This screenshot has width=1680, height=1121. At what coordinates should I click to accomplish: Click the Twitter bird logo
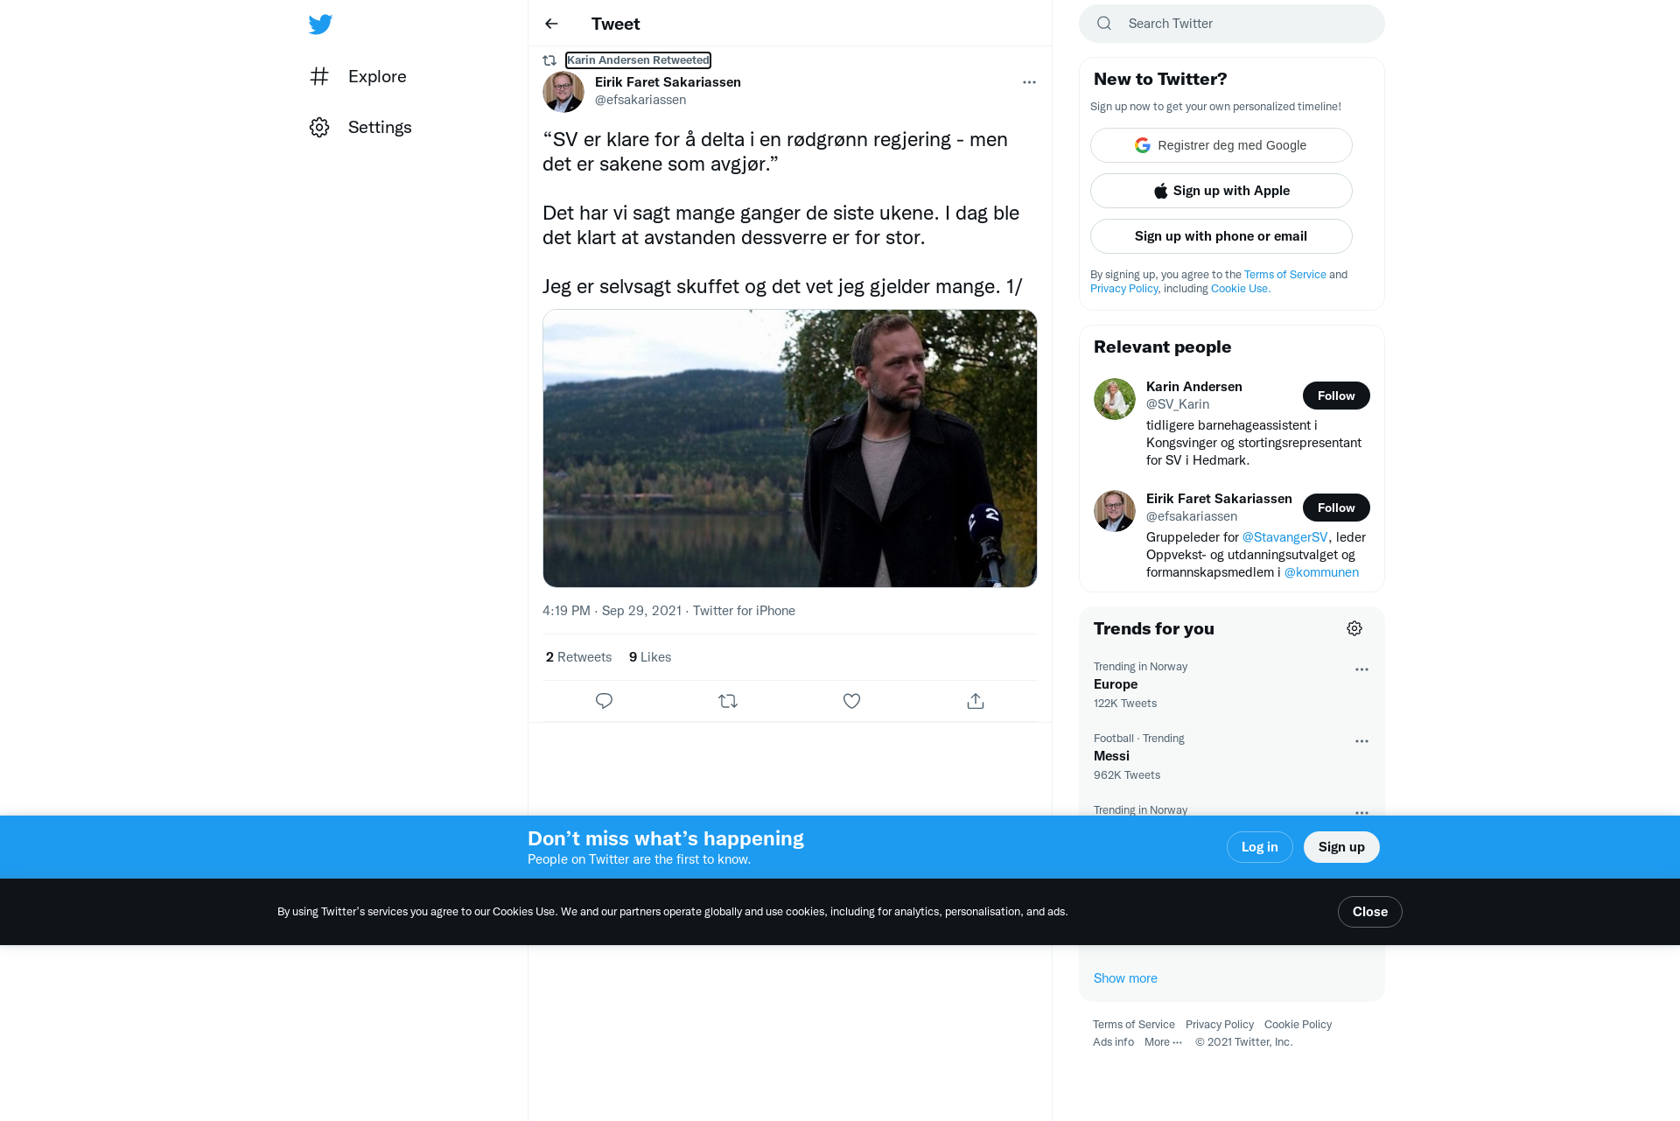click(x=320, y=25)
